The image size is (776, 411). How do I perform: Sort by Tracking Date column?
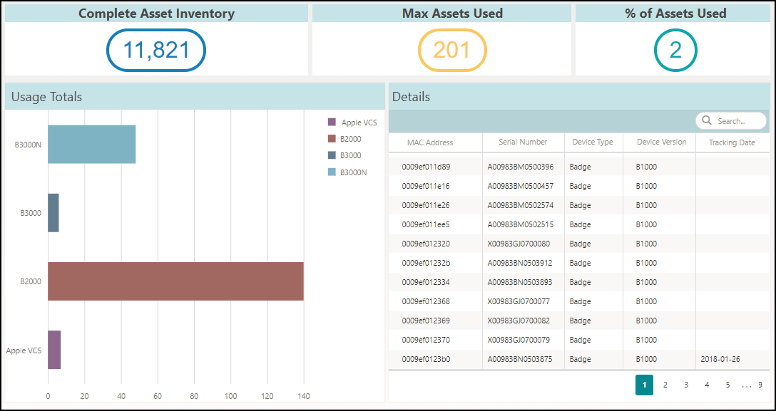732,142
